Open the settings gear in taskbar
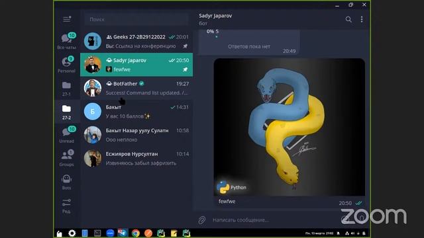The width and height of the screenshot is (424, 238). pos(72,233)
